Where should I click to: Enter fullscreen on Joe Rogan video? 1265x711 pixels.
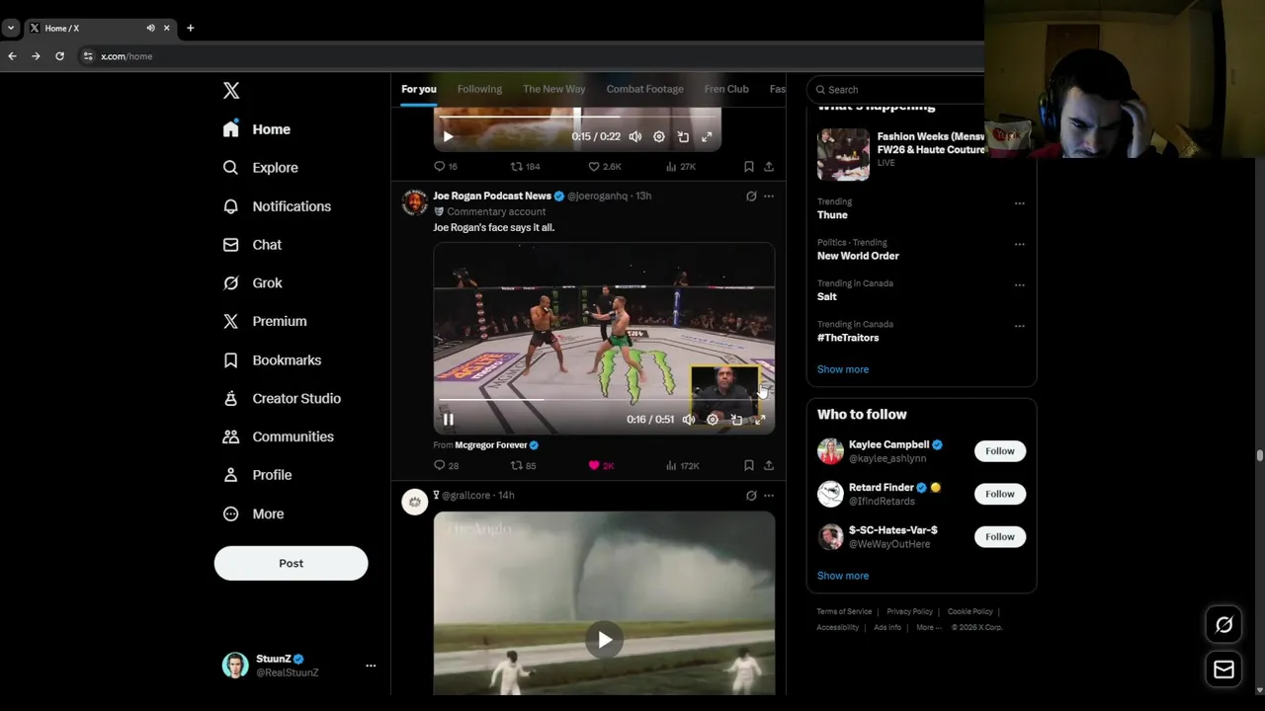[760, 420]
